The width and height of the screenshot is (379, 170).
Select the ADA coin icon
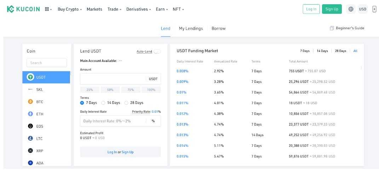[30, 163]
